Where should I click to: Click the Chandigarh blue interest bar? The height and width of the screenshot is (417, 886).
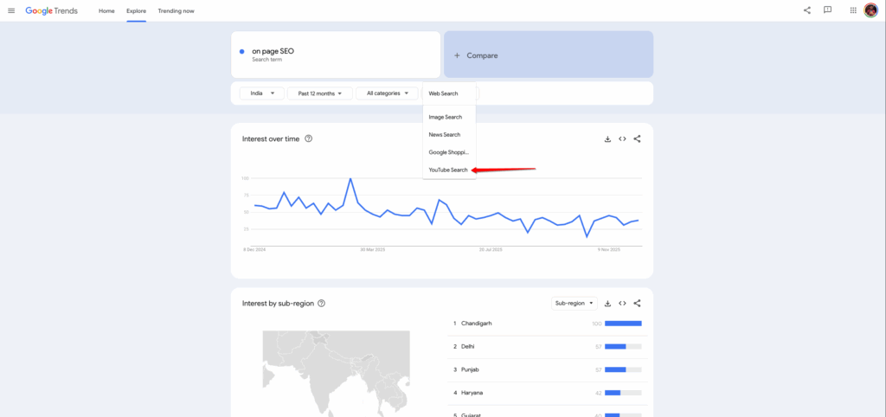click(623, 324)
